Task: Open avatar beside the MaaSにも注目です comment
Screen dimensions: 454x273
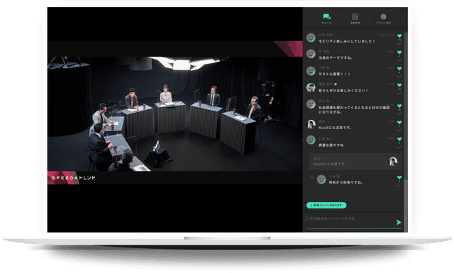Action: pos(311,124)
